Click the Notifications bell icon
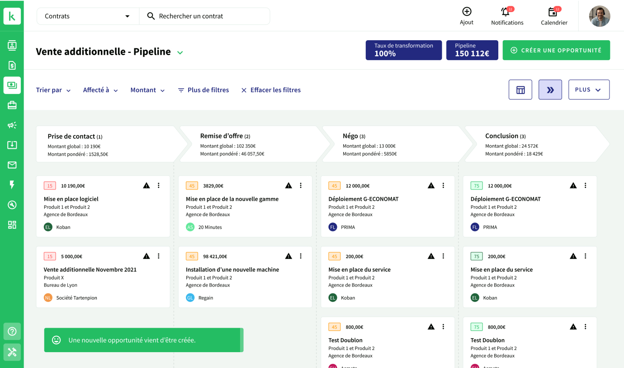 click(x=506, y=12)
